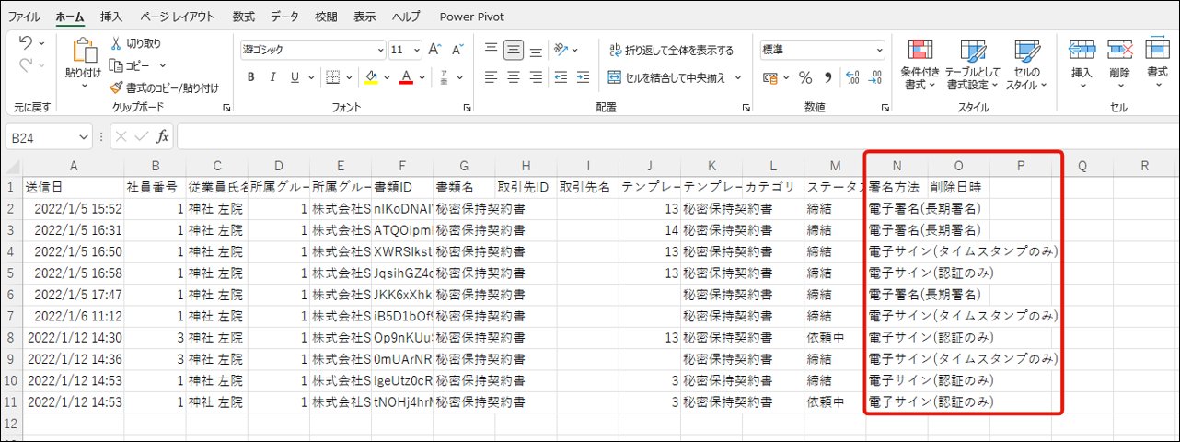Toggle bold formatting (B)
Image resolution: width=1180 pixels, height=442 pixels.
(250, 77)
